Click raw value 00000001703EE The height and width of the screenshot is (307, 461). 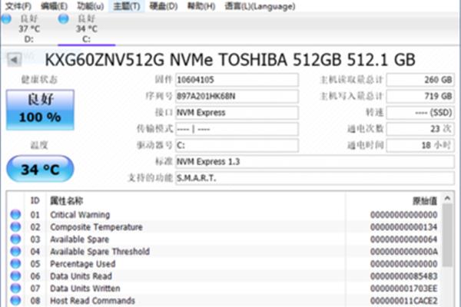coord(403,289)
